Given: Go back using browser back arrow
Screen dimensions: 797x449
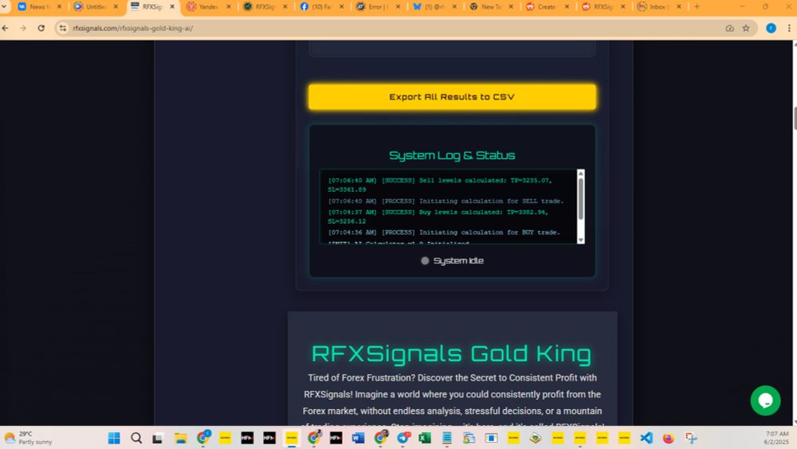Looking at the screenshot, I should pos(6,29).
